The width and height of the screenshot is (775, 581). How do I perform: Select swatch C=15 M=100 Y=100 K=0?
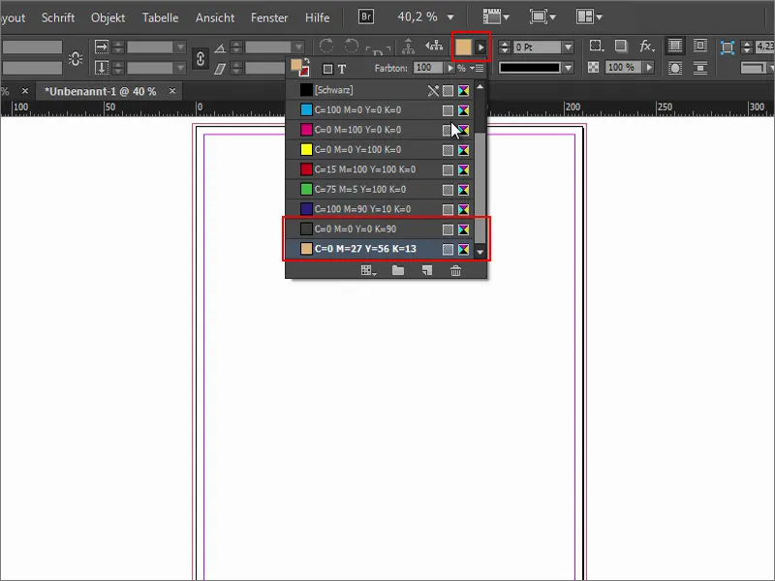pos(379,169)
